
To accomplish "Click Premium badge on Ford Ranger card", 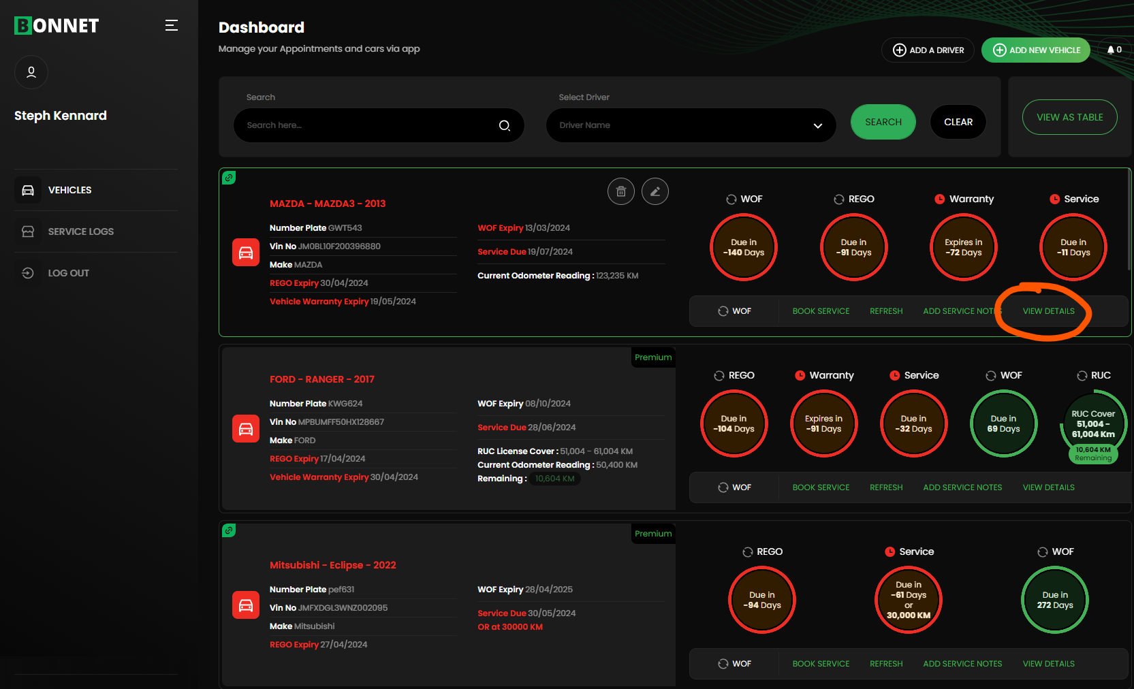I will click(x=653, y=357).
